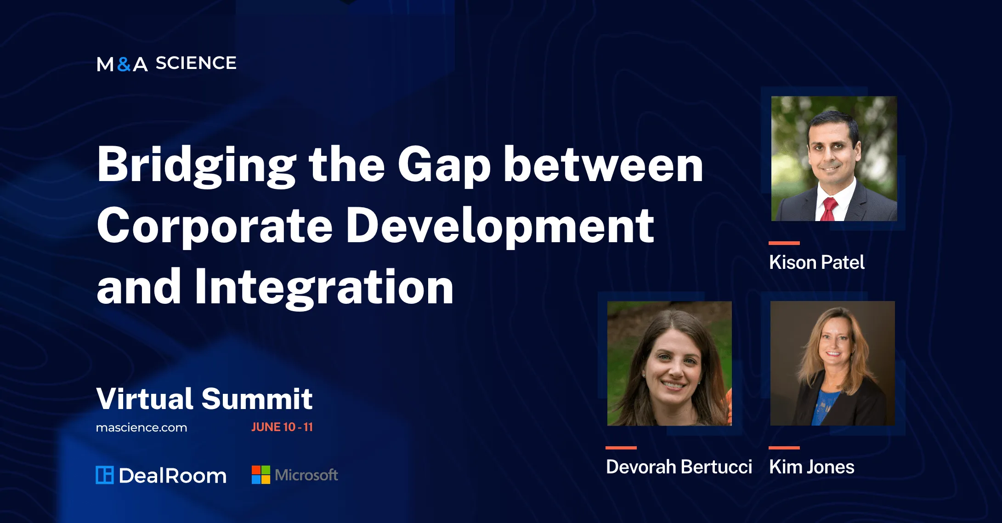Click the orange accent bar above Kison Patel
Viewport: 1002px width, 523px height.
click(x=784, y=243)
